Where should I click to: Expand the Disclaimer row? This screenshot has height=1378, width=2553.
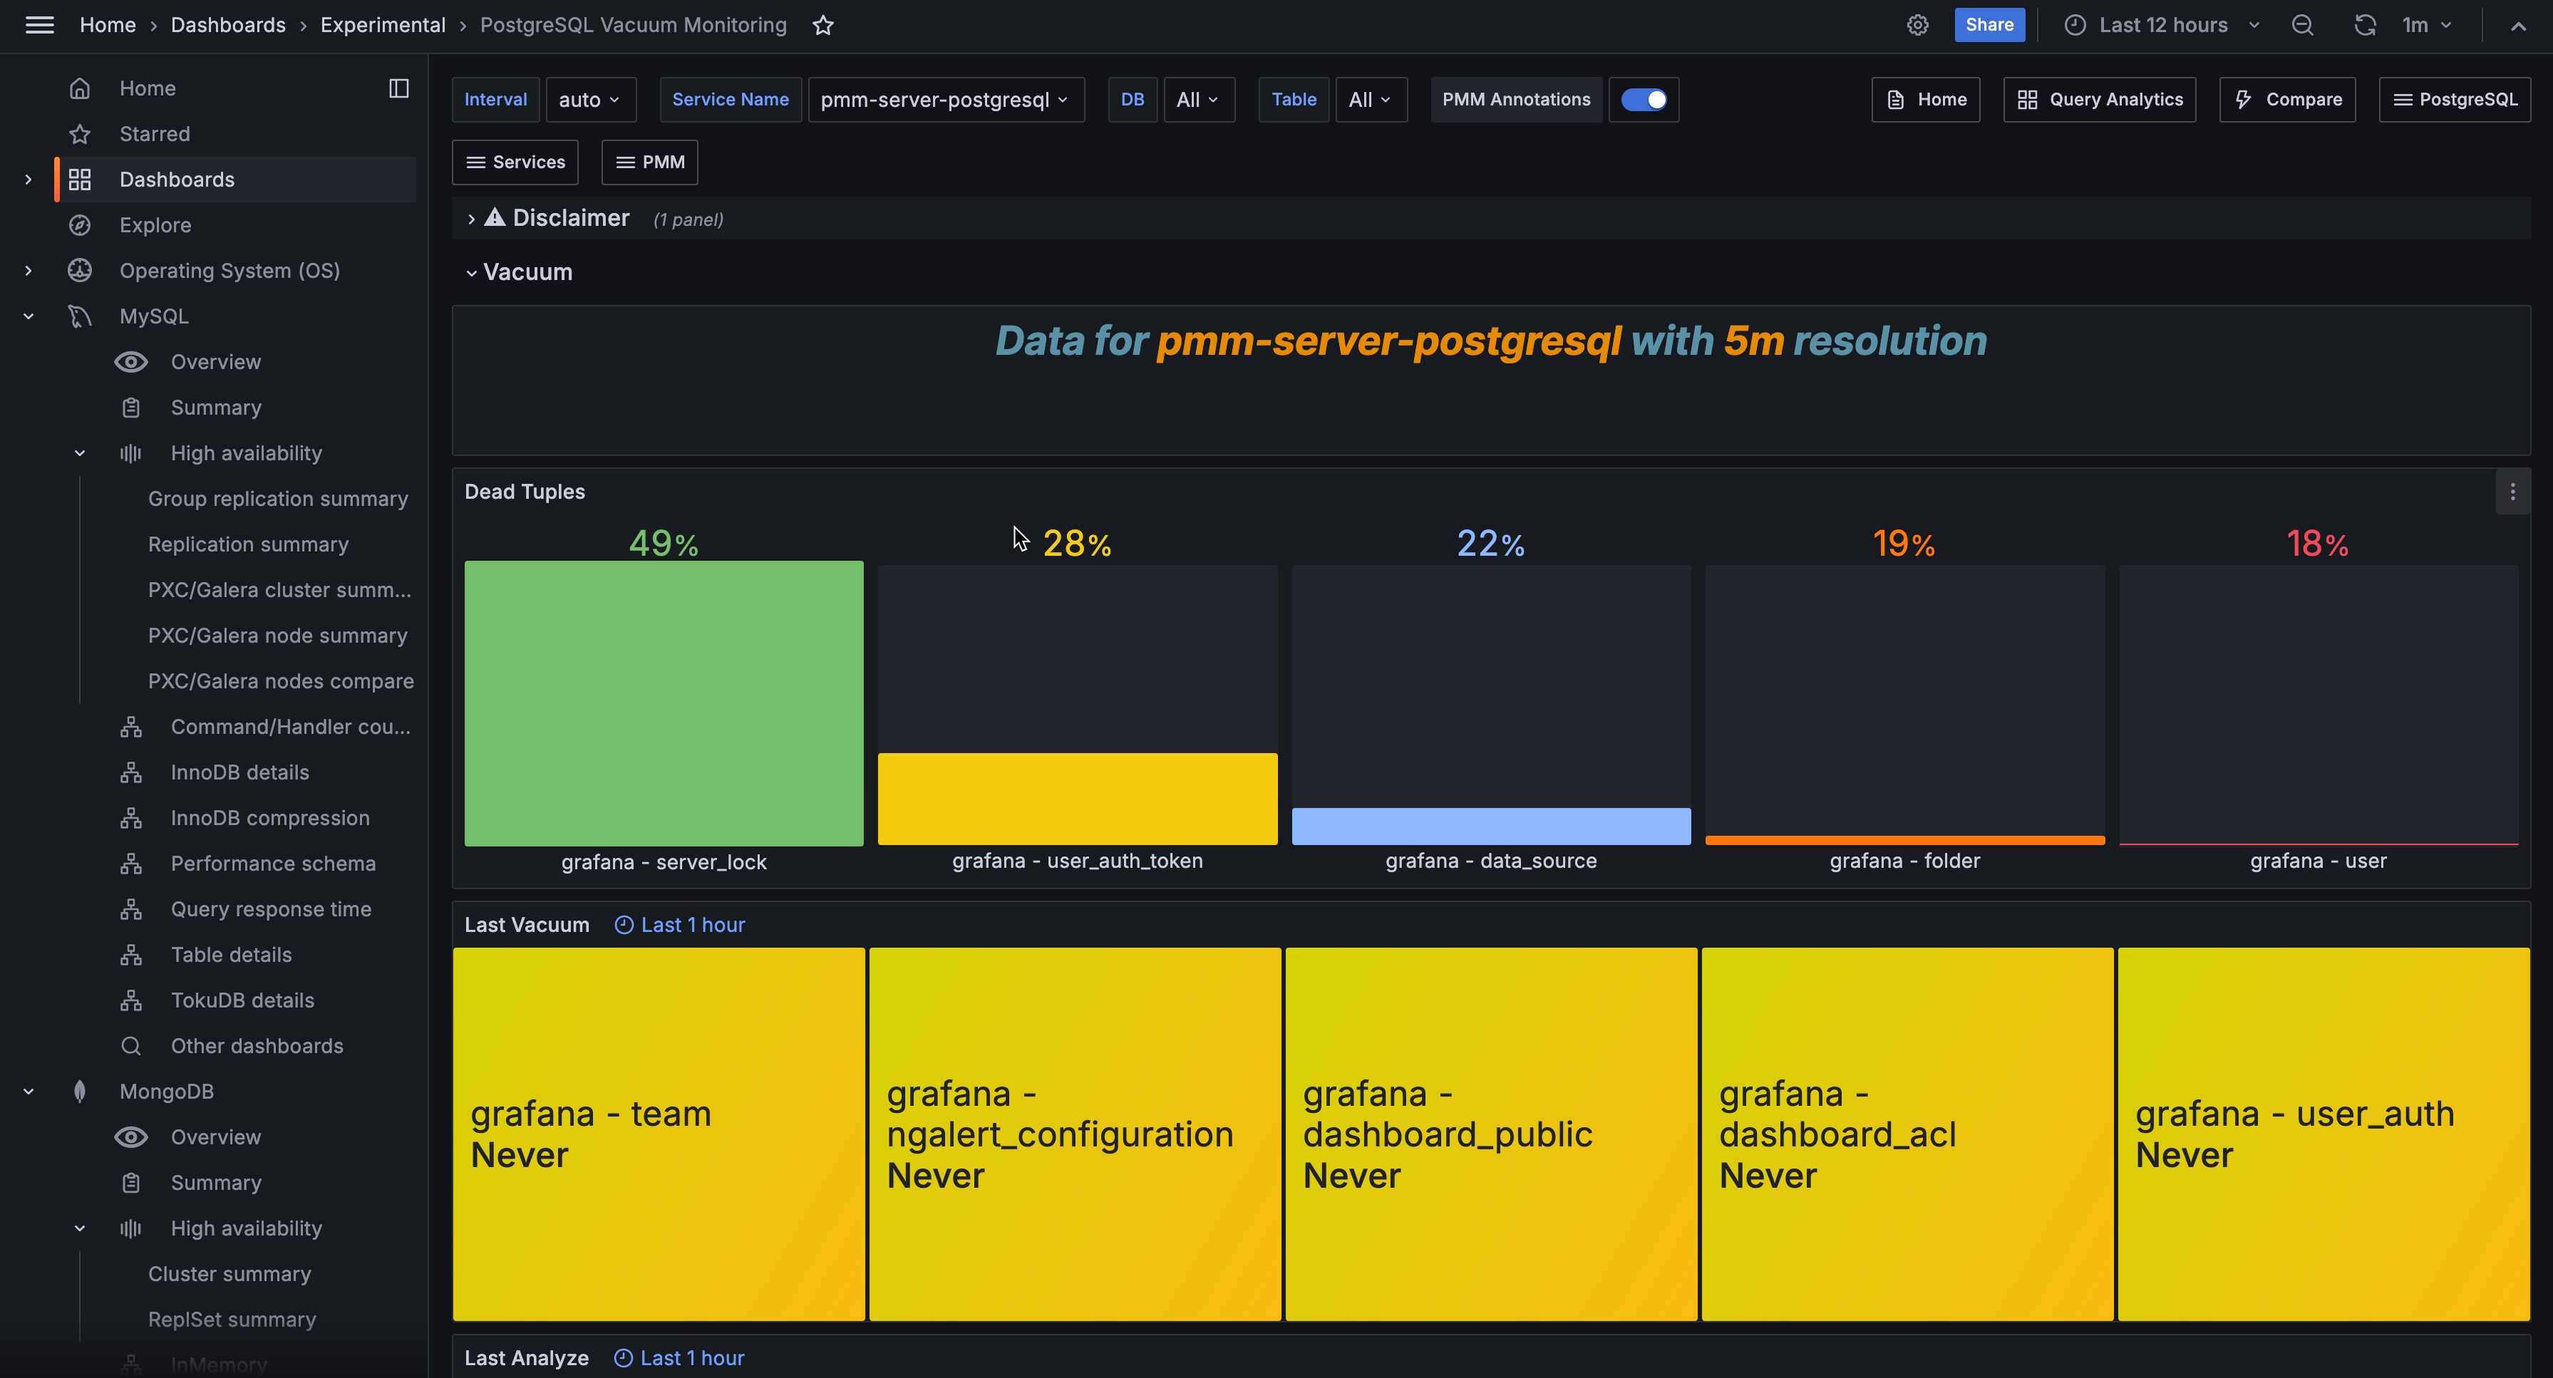(472, 219)
